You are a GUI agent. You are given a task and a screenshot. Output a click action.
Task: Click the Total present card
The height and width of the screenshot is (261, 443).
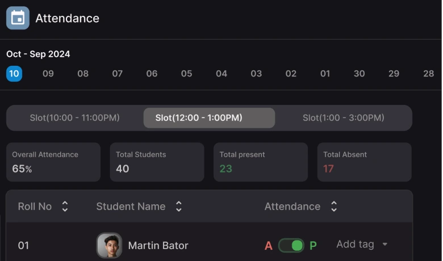click(x=261, y=162)
